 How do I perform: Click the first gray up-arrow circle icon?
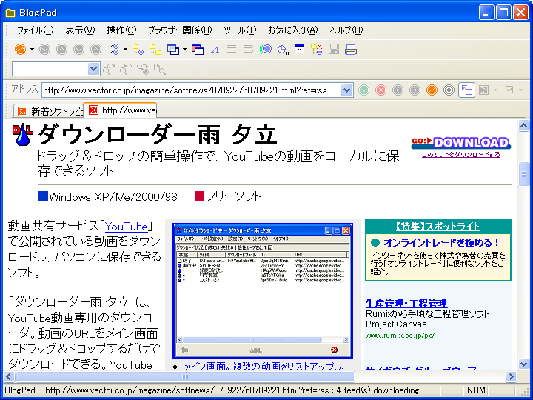pos(61,50)
